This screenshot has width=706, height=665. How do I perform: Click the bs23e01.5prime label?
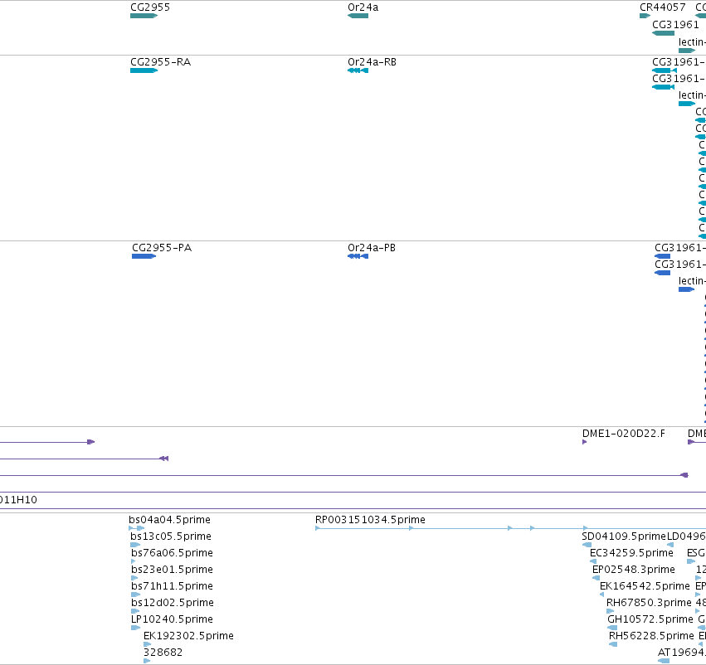172,569
